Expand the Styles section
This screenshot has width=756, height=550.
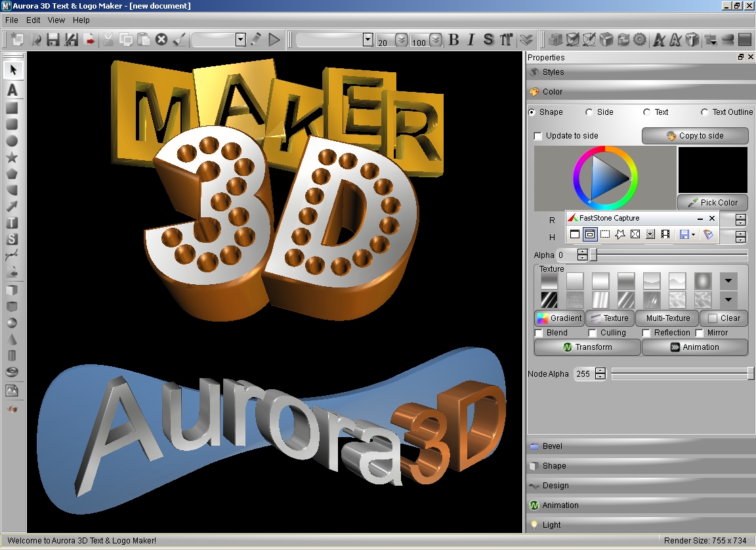(x=640, y=72)
